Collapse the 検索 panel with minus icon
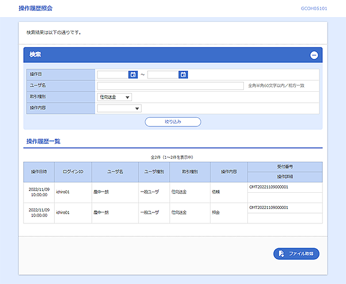Screen dimensions: 346x284 pos(314,55)
